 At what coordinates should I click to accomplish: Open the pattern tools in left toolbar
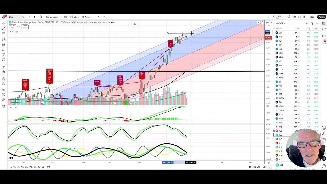(x=4, y=39)
